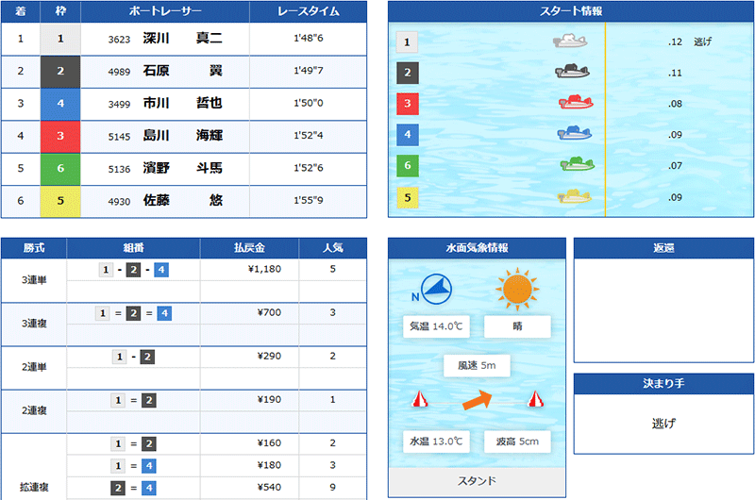Viewport: 755px width, 500px height.
Task: Click the red boat icon in lane 3
Action: pyautogui.click(x=576, y=102)
